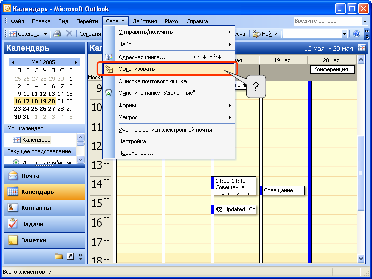Image resolution: width=372 pixels, height=279 pixels.
Task: Switch to Notes (Заметки) pane
Action: [x=44, y=240]
